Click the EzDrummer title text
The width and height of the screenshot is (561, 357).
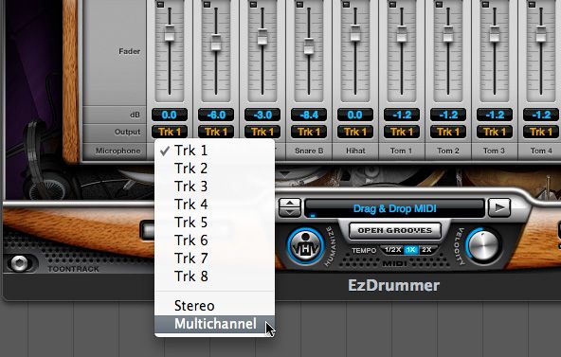(x=393, y=286)
